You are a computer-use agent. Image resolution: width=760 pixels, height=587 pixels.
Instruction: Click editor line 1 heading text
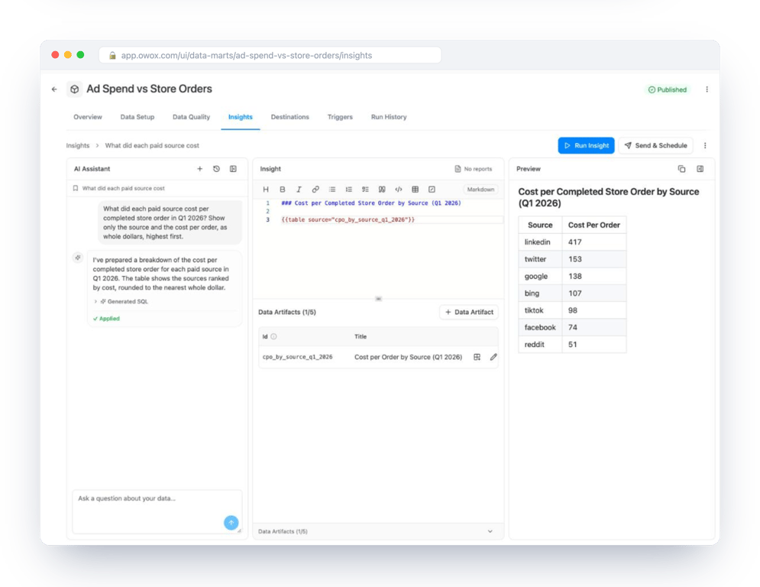[x=371, y=203]
